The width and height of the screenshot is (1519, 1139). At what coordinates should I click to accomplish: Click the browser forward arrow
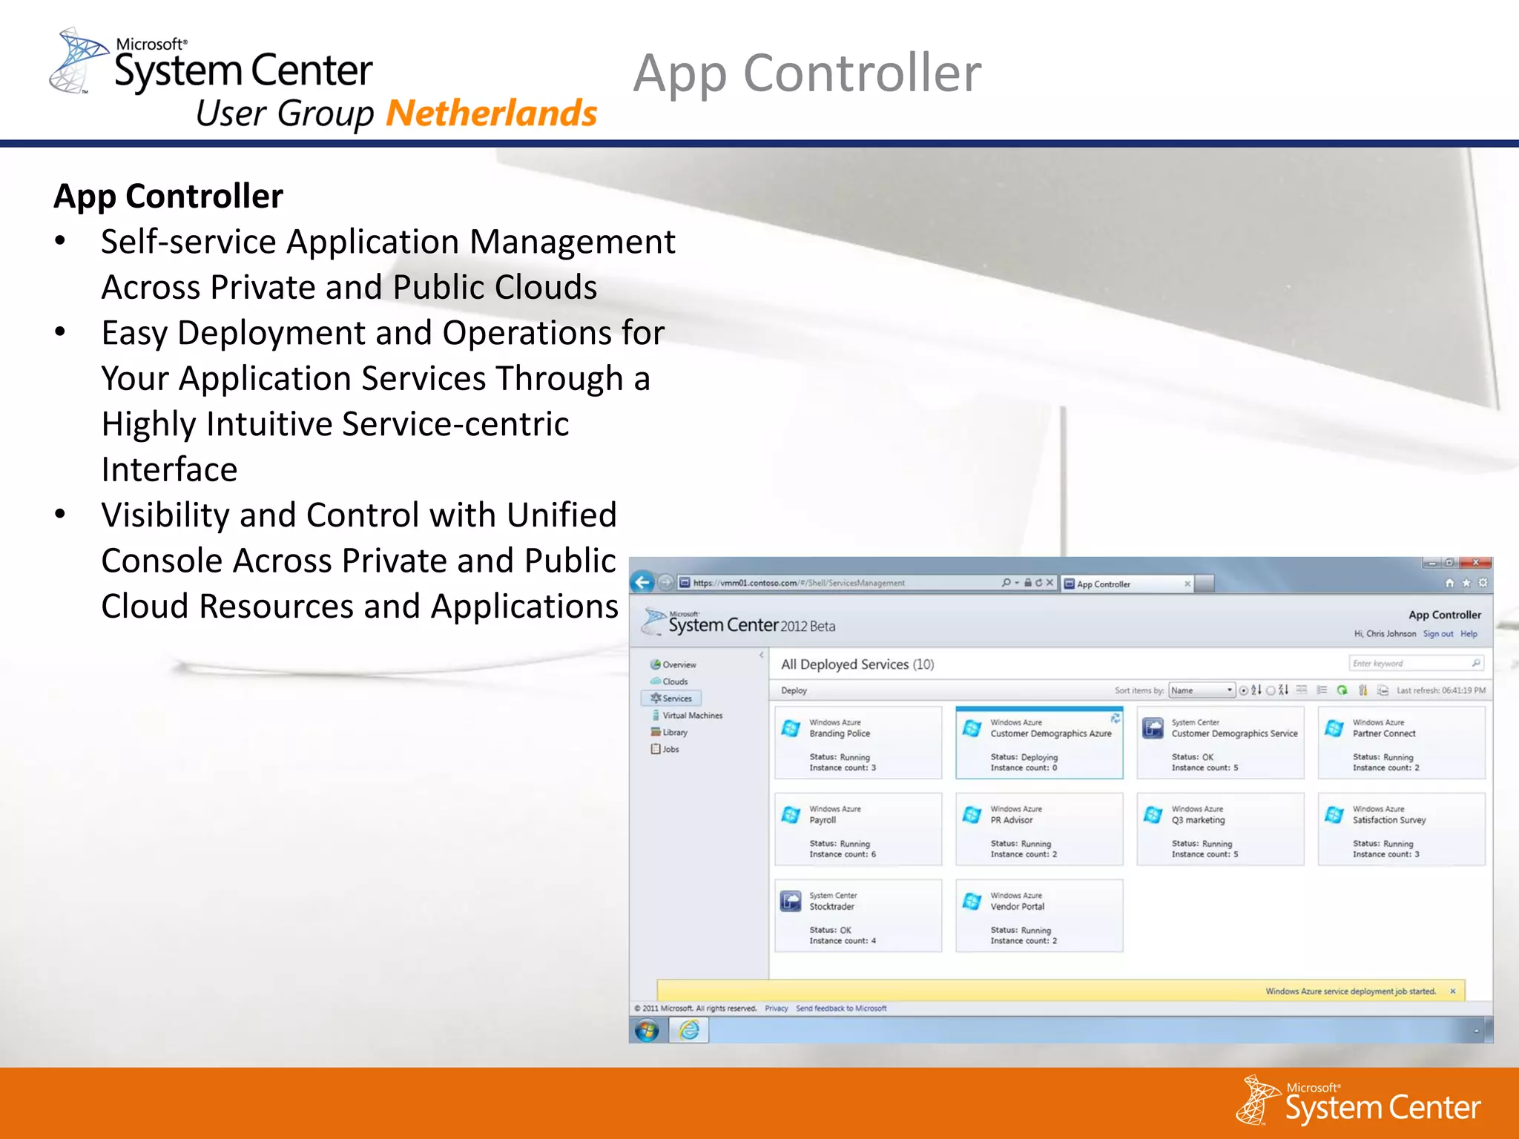coord(665,583)
